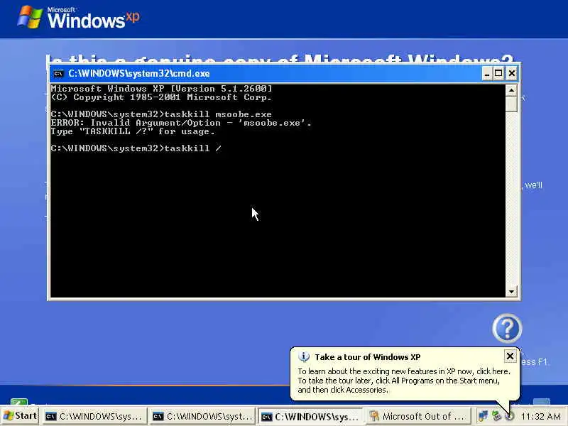Minimize the cmd.exe window
The width and height of the screenshot is (568, 426).
(x=487, y=74)
